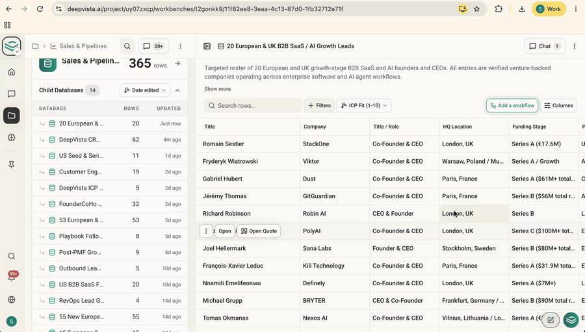Open browser downloads
585x332 pixels.
(x=522, y=9)
